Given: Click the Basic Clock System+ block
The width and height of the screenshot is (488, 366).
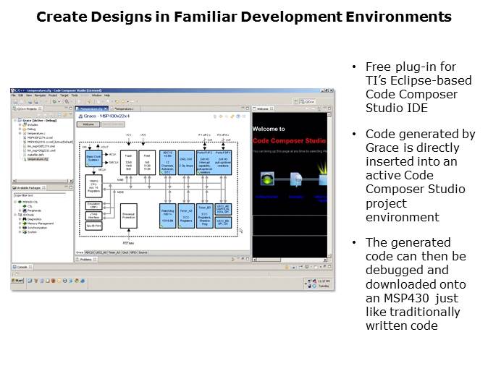Looking at the screenshot, I should coord(94,157).
